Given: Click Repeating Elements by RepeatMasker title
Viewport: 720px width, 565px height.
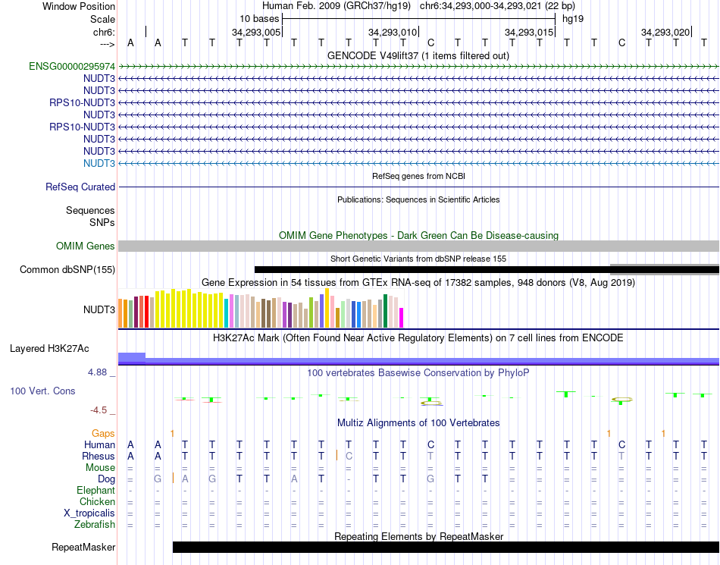Looking at the screenshot, I should click(418, 536).
